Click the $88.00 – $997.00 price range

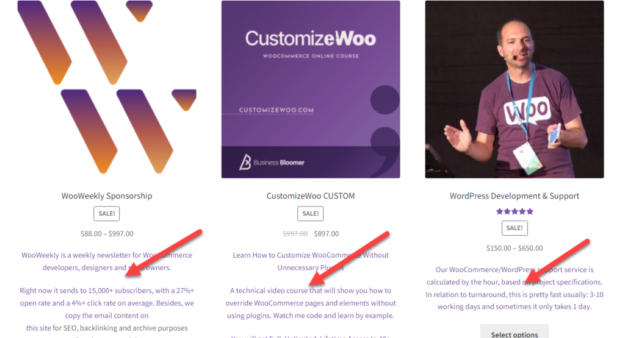[x=107, y=234]
